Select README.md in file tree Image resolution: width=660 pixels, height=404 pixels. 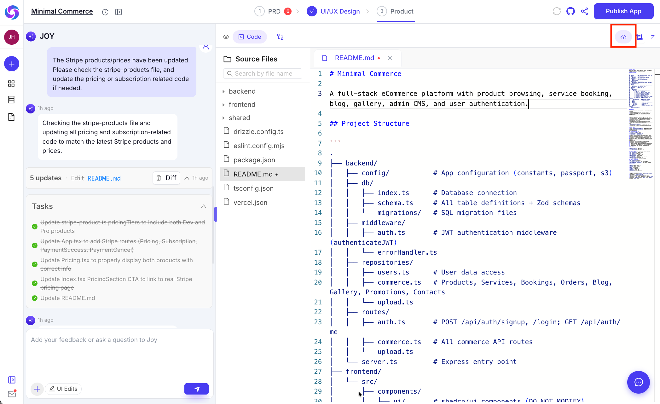click(x=263, y=174)
